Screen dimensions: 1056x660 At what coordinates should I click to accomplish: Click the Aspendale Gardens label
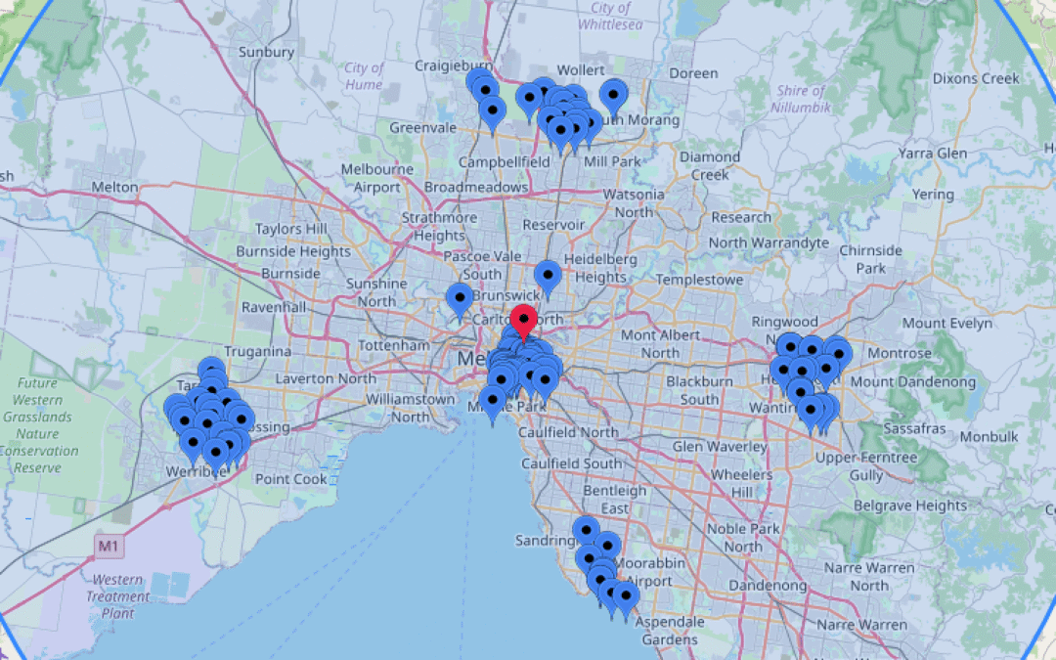[670, 631]
